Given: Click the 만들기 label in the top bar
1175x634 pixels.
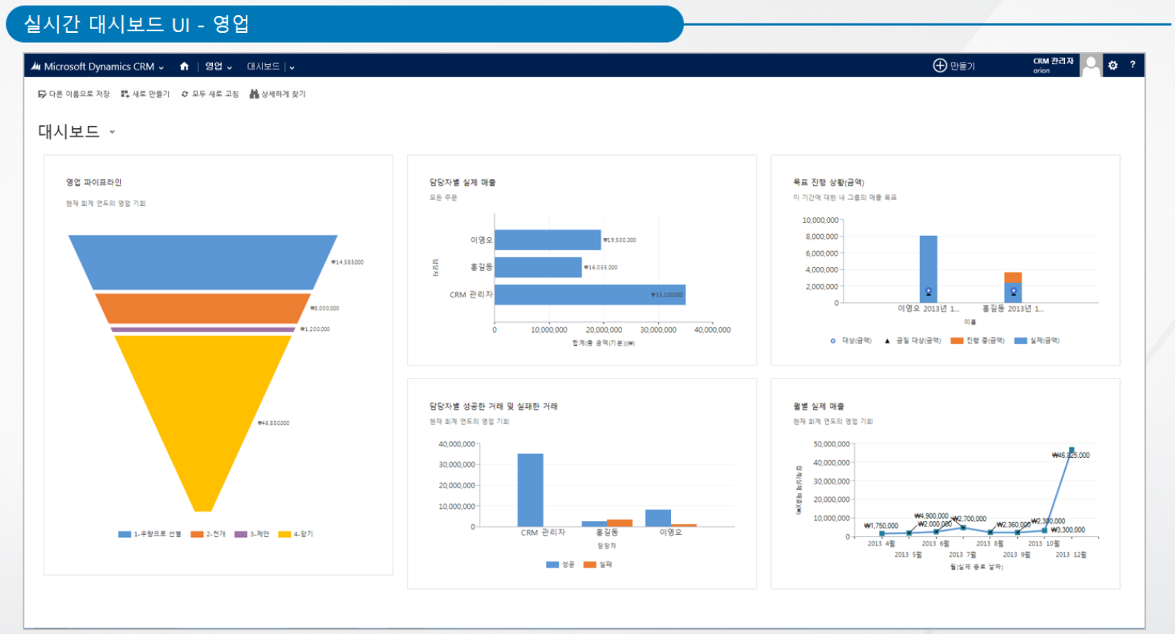Looking at the screenshot, I should coord(963,66).
